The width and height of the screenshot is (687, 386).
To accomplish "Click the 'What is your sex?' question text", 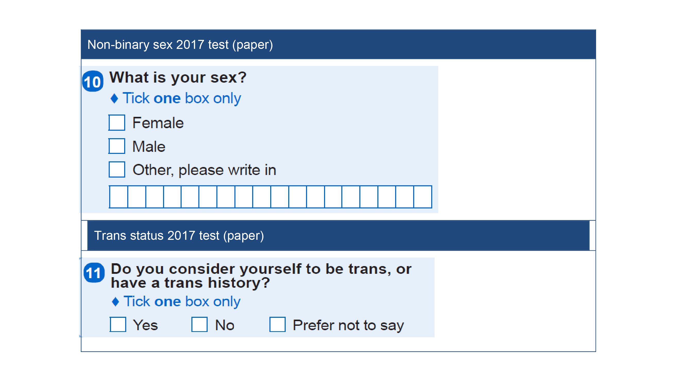I will pos(178,77).
